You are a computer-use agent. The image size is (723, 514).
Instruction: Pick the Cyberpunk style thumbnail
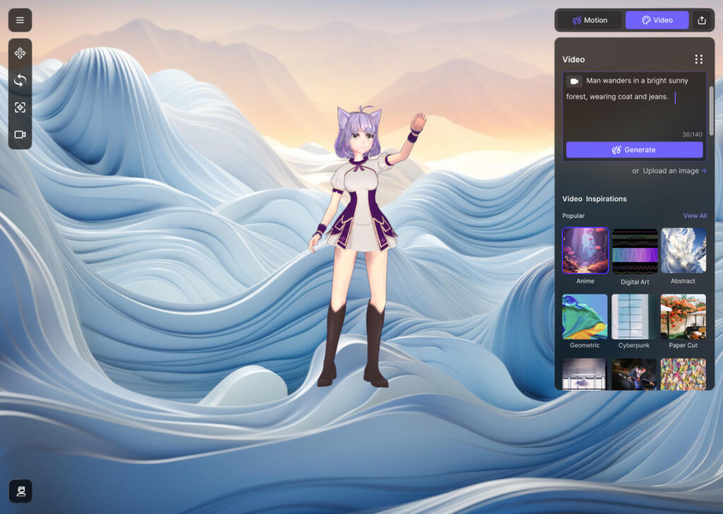tap(634, 316)
